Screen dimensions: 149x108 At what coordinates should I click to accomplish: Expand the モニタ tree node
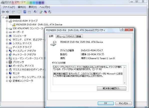(7, 73)
